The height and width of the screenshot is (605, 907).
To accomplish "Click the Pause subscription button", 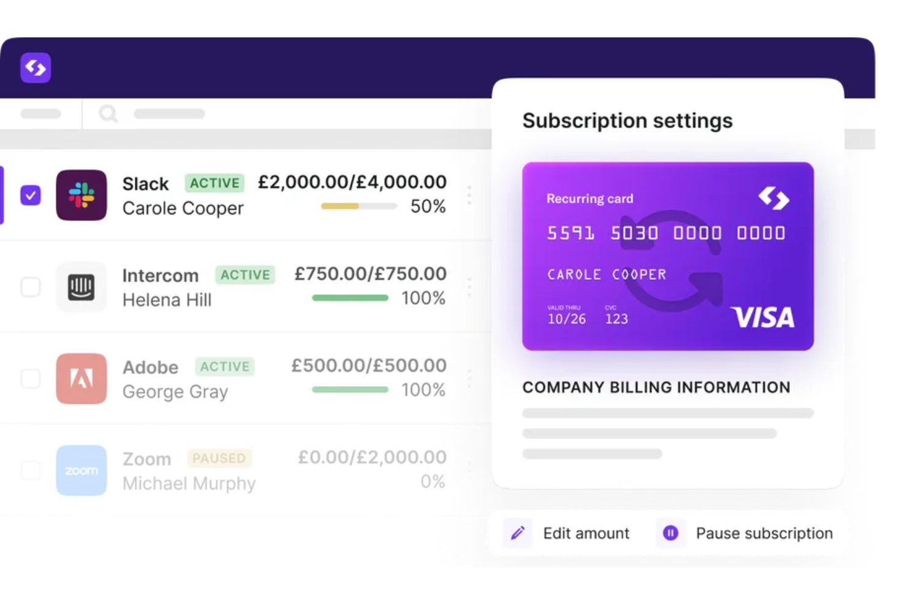I will (764, 533).
